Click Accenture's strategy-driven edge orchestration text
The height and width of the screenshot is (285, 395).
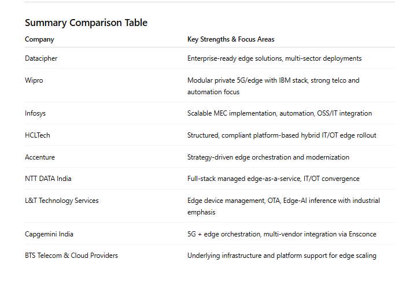pyautogui.click(x=268, y=157)
